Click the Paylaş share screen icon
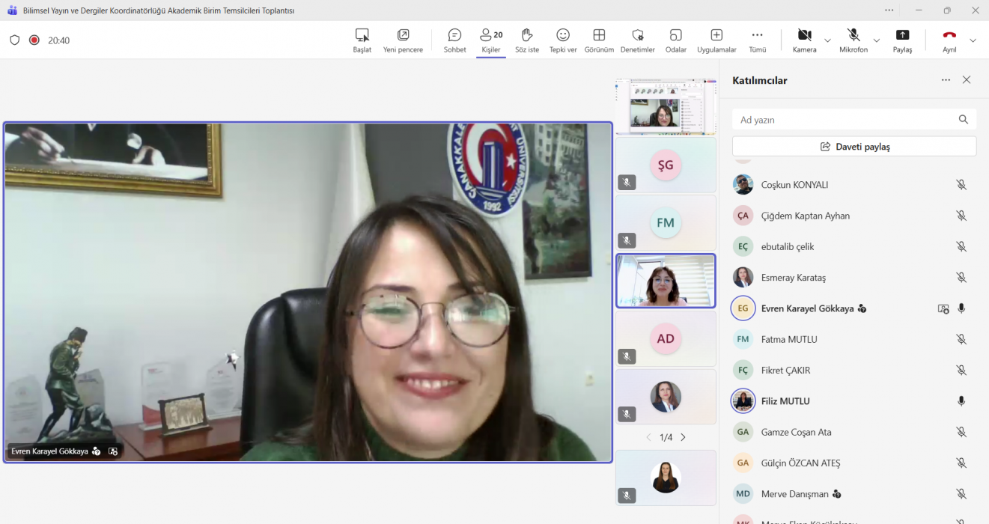989x524 pixels. tap(902, 40)
